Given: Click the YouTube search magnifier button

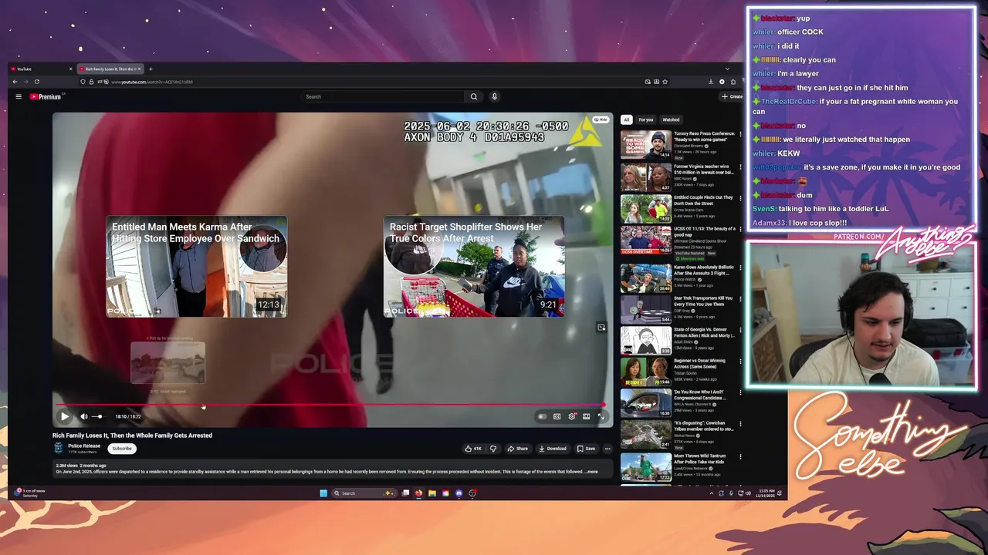Looking at the screenshot, I should [474, 96].
